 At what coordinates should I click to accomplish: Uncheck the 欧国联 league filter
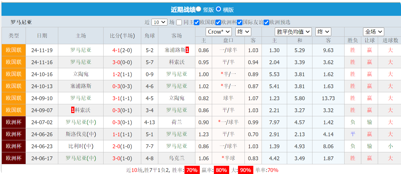[x=196, y=22]
